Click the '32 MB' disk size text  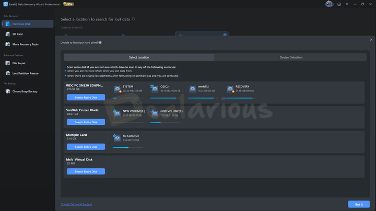70,163
